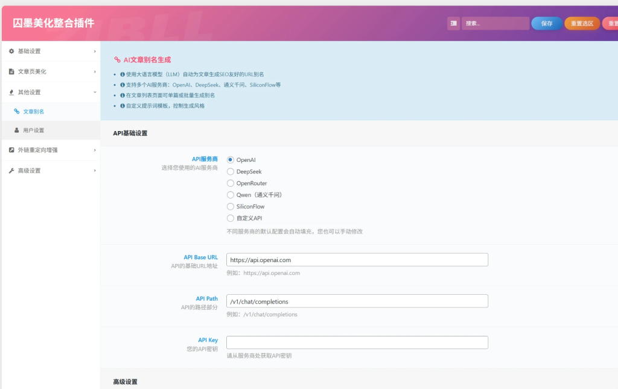Open the 文章别名 submenu item
The image size is (618, 389).
coord(51,112)
